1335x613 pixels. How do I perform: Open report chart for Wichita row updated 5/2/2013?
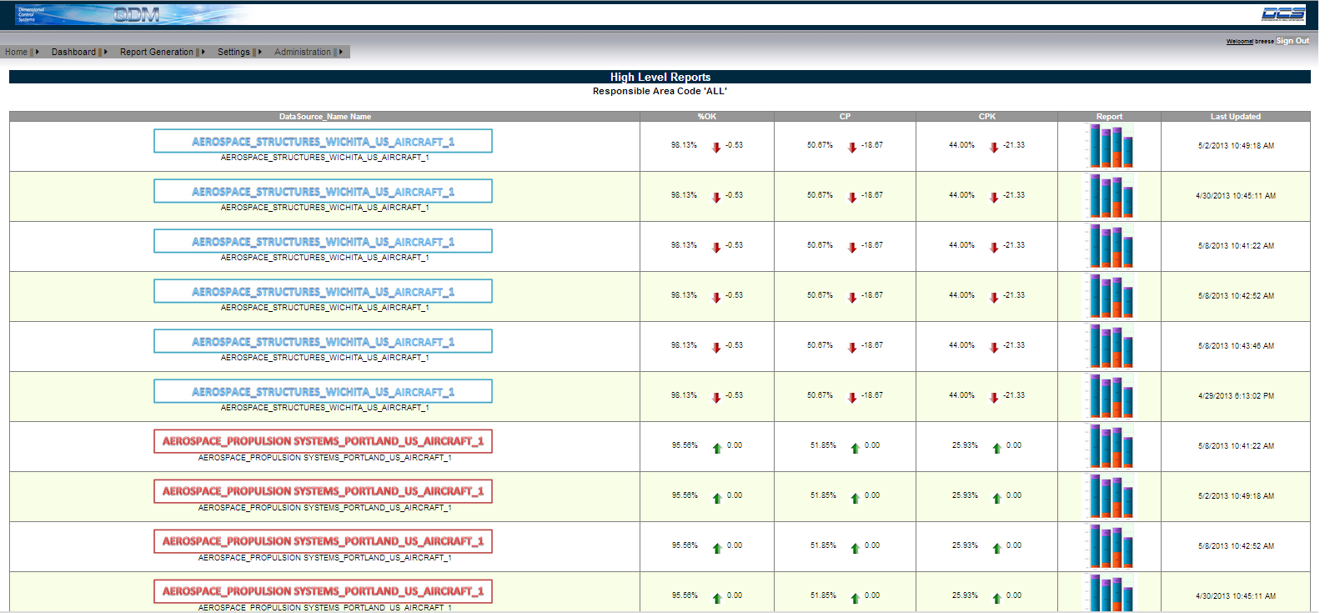(1109, 146)
